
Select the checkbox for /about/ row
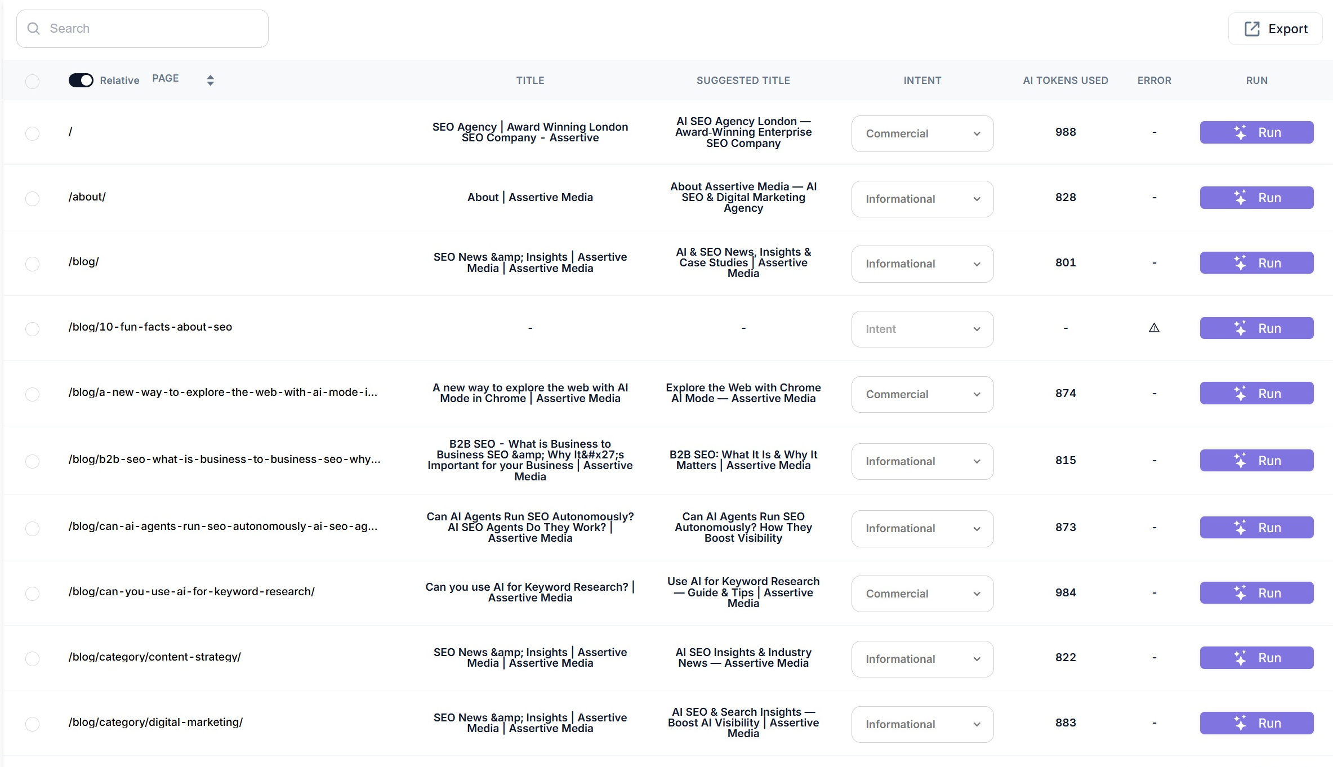(x=33, y=199)
